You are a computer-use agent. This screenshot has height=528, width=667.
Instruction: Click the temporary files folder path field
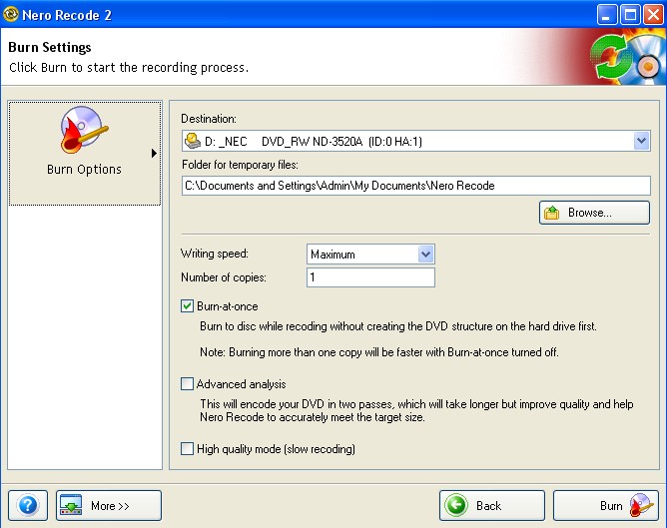(415, 185)
